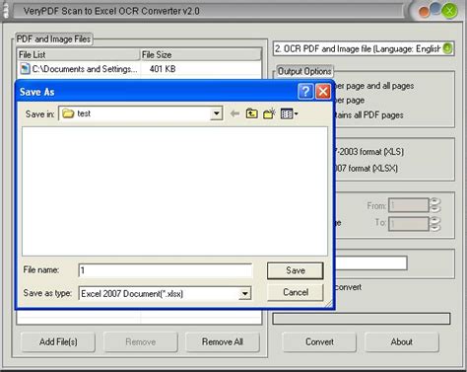
Task: Click the help question mark button
Action: (305, 91)
